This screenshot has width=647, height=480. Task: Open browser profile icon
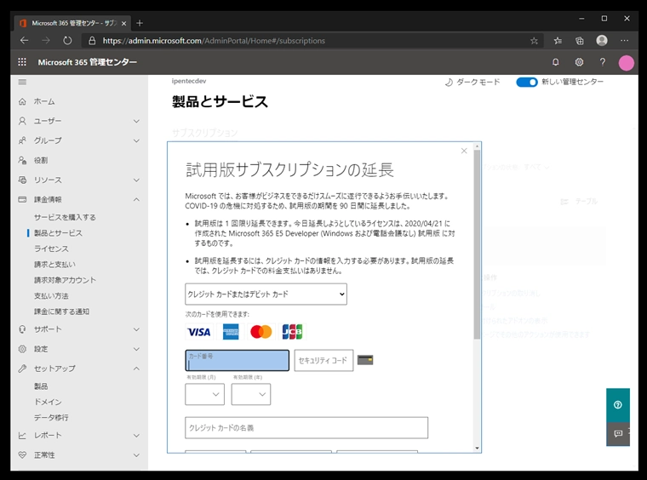coord(602,40)
